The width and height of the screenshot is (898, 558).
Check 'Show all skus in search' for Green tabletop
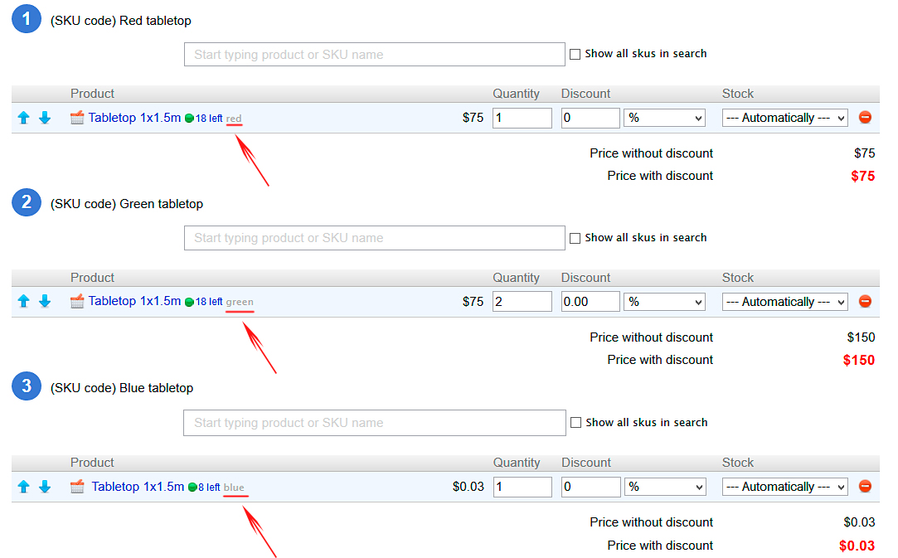[575, 238]
